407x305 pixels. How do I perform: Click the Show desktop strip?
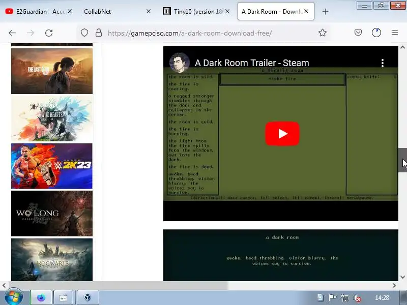pos(403,297)
